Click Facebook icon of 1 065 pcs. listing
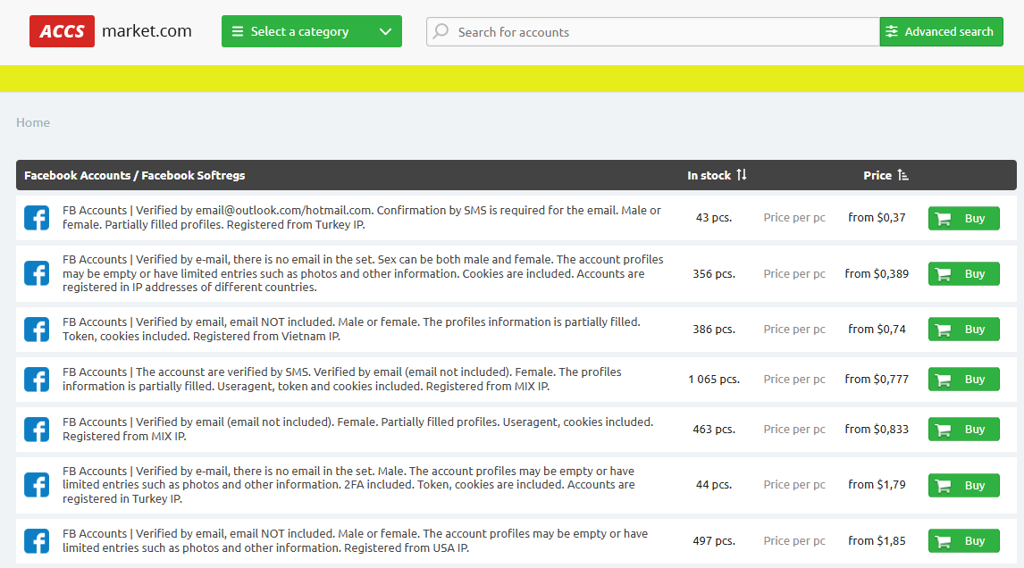1024x568 pixels. [37, 380]
